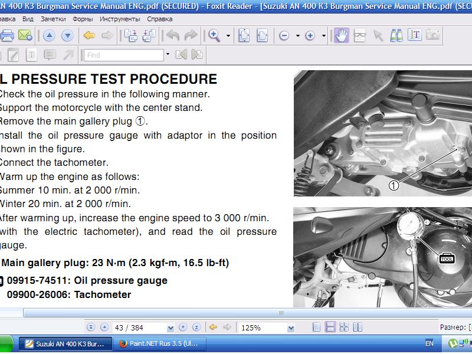The image size is (472, 354).
Task: Click the 125% zoom level field
Action: point(263,328)
